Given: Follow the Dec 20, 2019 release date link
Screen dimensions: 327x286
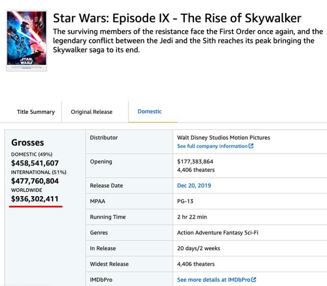Looking at the screenshot, I should (x=194, y=185).
